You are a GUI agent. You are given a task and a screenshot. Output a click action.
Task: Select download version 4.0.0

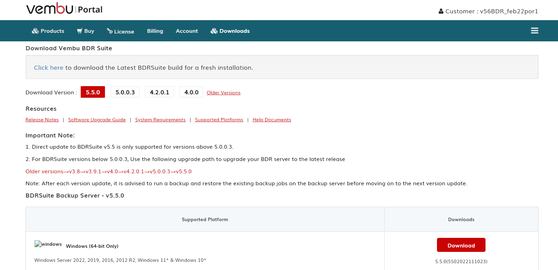(x=191, y=92)
